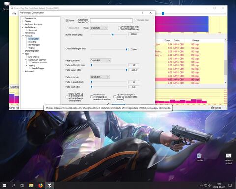Open network restart desktop shortcut
The height and width of the screenshot is (189, 236).
pyautogui.click(x=228, y=158)
